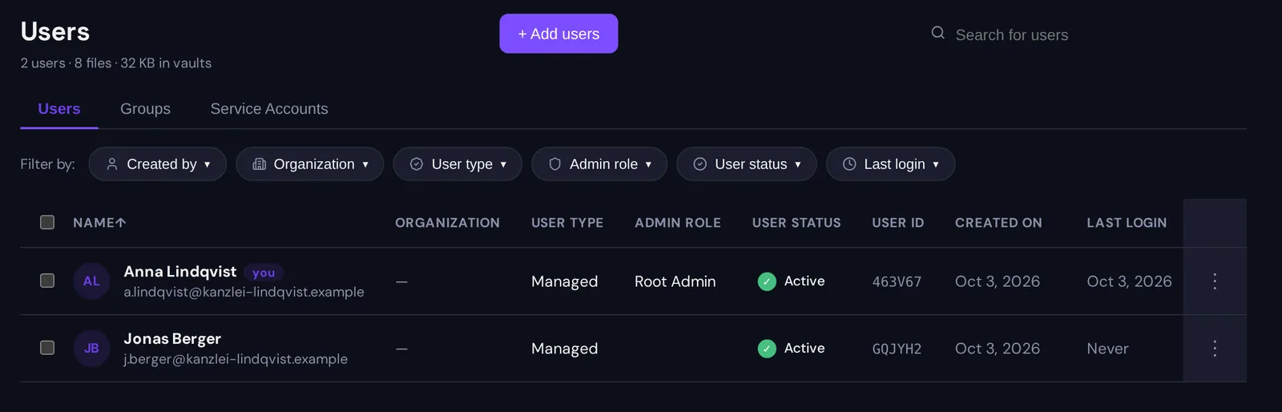
Task: Open Jonas Berger's user name link
Action: [172, 339]
